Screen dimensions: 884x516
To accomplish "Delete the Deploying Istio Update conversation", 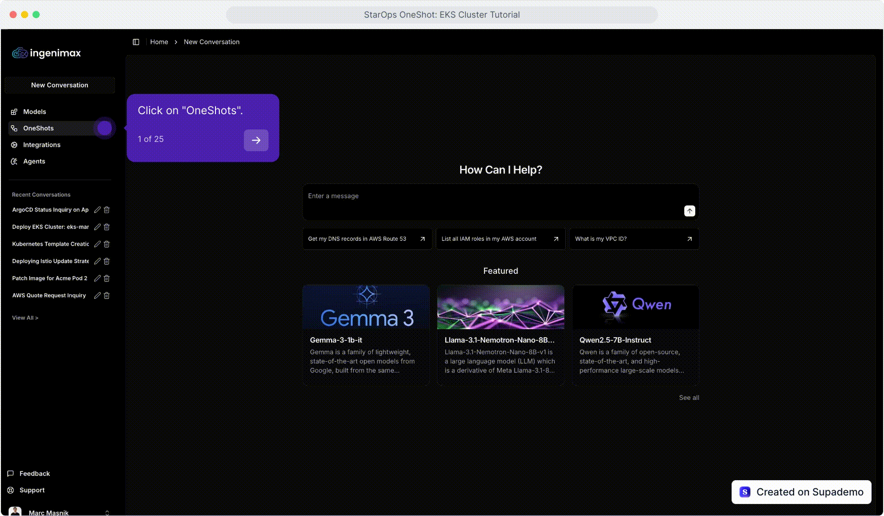I will point(107,261).
